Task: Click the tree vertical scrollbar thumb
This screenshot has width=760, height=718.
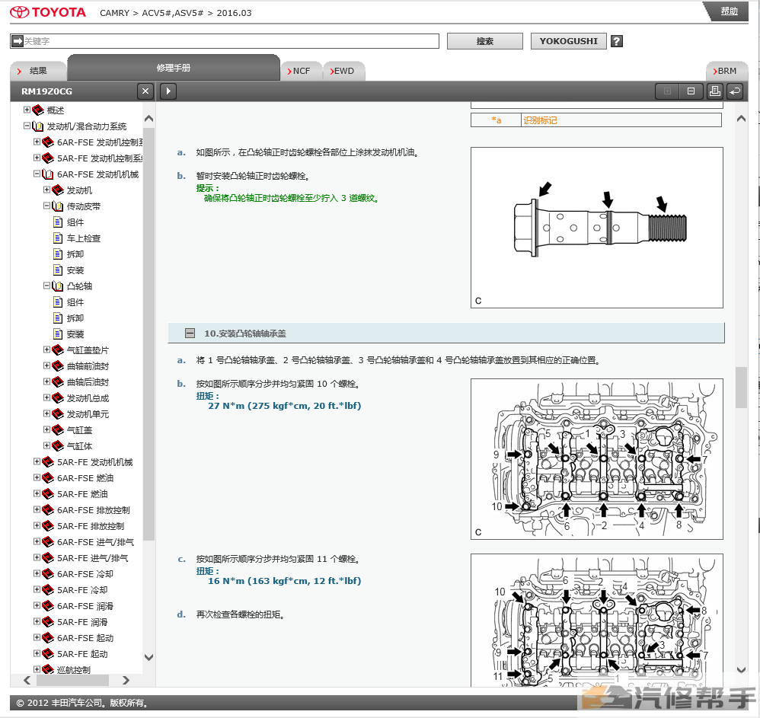Action: [x=148, y=334]
